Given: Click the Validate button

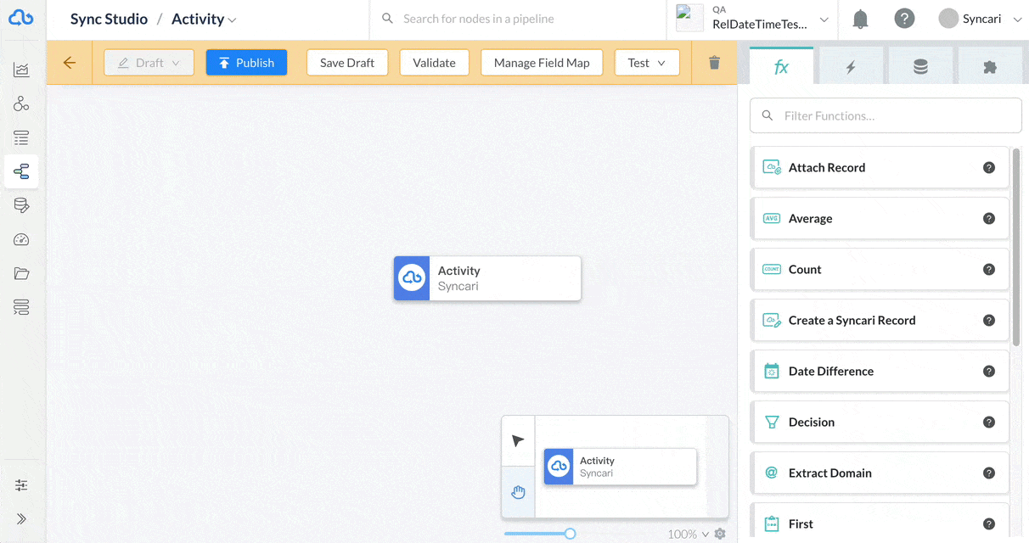Looking at the screenshot, I should click(434, 63).
